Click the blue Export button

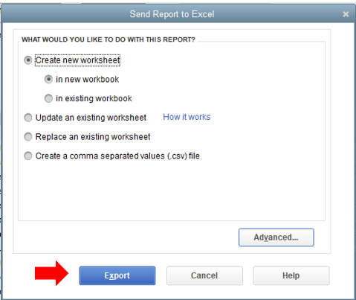click(117, 275)
